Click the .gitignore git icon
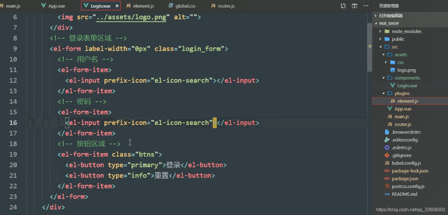Viewport: 448px width, 215px height. [x=387, y=155]
